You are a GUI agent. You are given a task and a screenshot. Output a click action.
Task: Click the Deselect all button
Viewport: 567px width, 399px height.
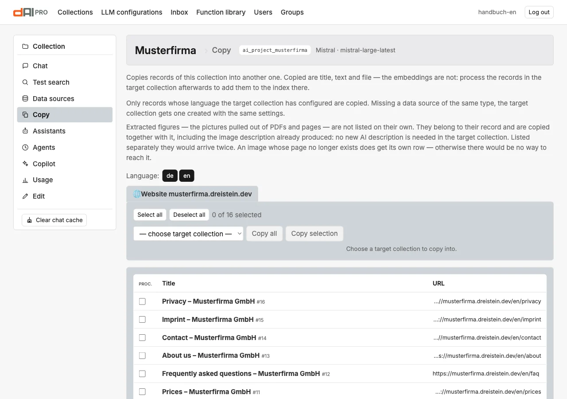[189, 215]
